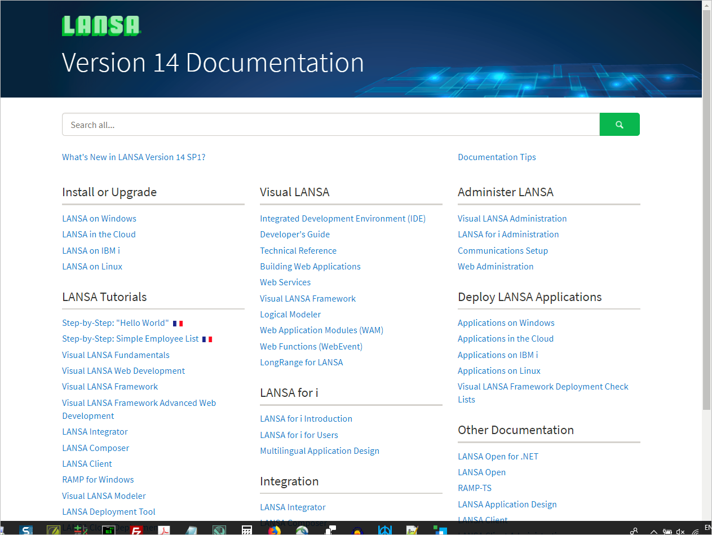Open Applications in the Cloud link
Viewport: 712px width, 535px height.
(x=506, y=339)
